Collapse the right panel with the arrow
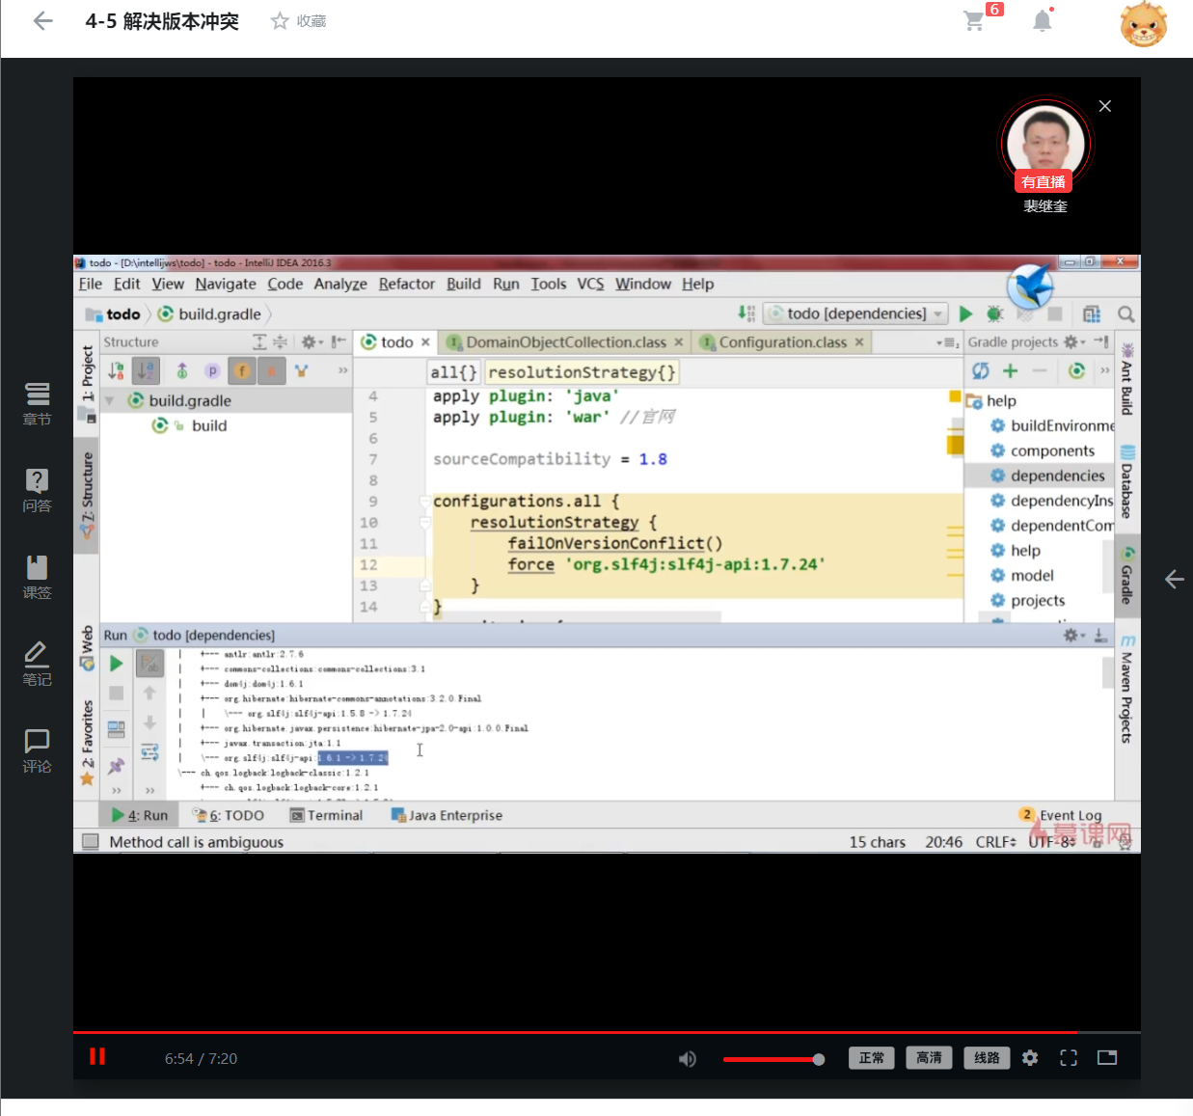 [x=1174, y=579]
